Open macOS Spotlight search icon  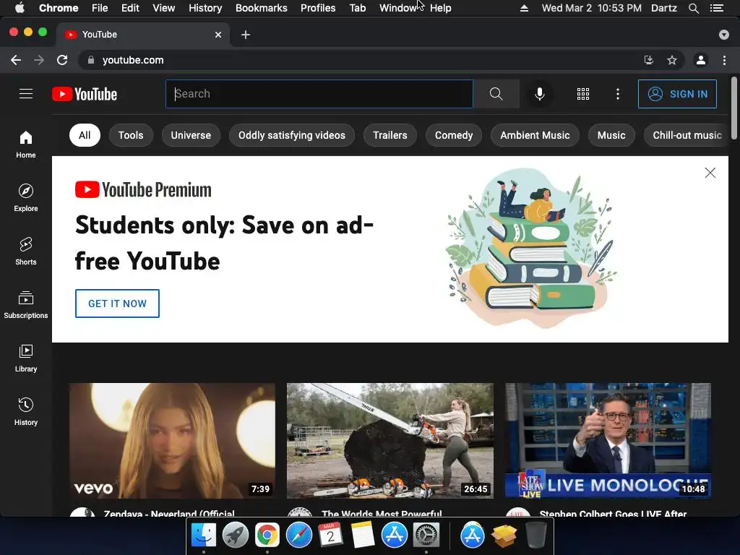point(693,8)
